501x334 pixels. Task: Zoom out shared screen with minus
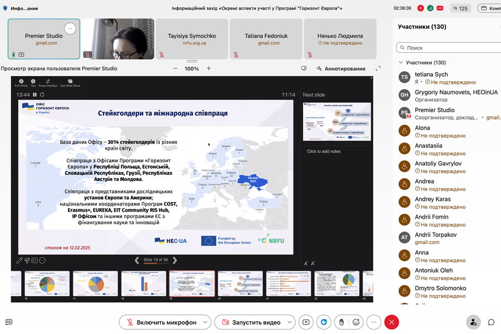pyautogui.click(x=175, y=68)
